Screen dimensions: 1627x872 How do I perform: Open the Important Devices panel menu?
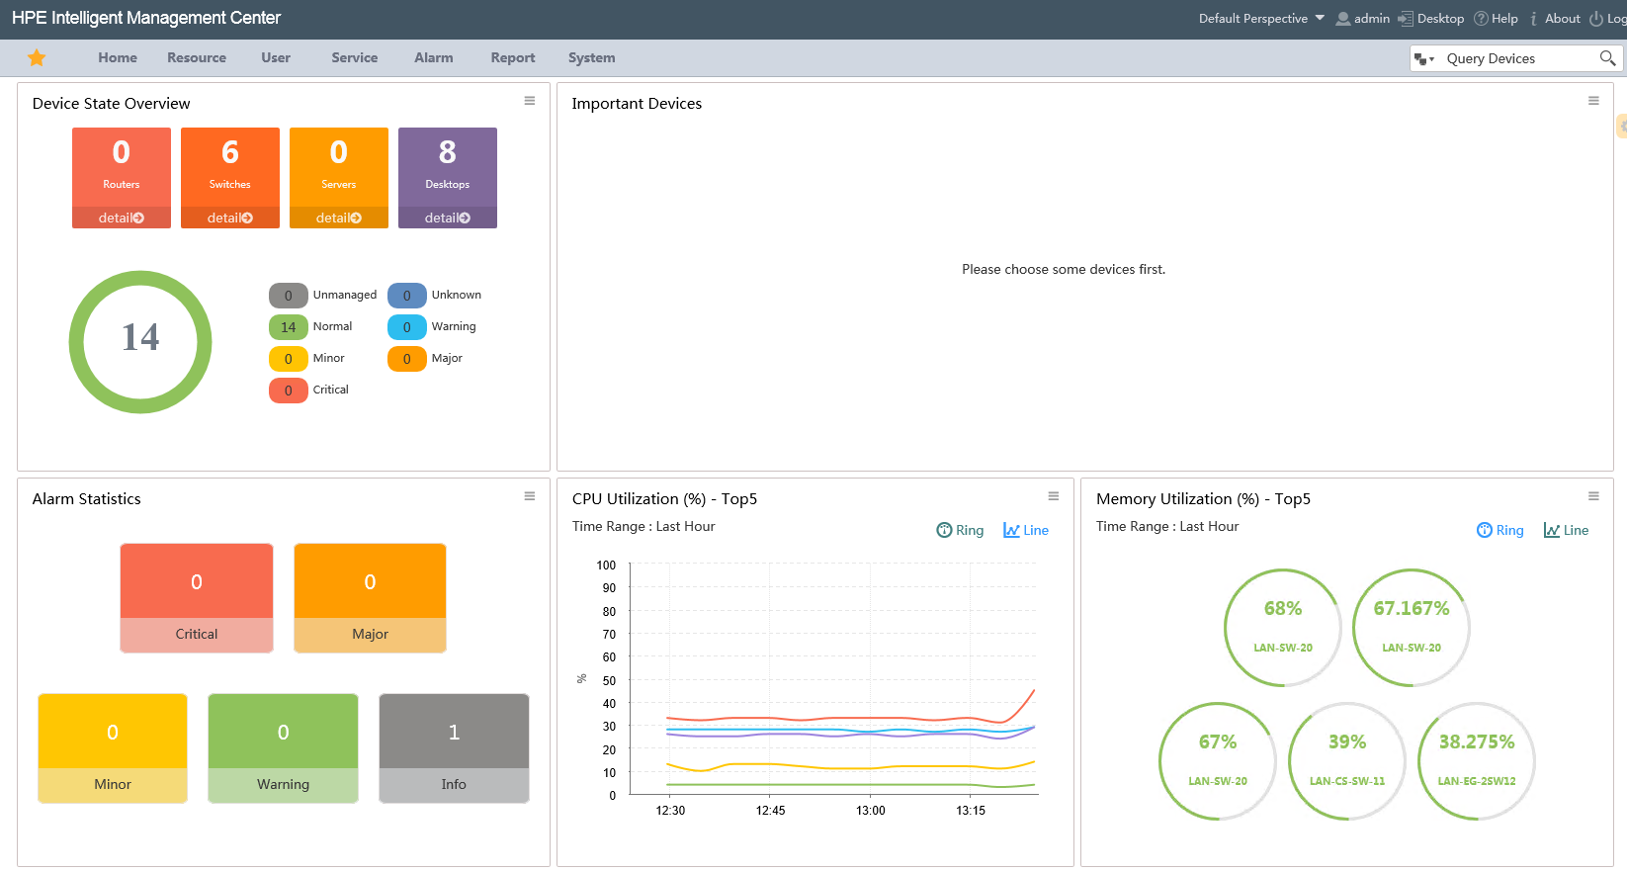1593,101
